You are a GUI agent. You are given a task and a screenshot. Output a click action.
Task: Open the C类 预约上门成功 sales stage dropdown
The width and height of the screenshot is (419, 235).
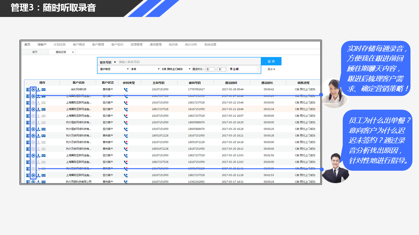coord(176,69)
